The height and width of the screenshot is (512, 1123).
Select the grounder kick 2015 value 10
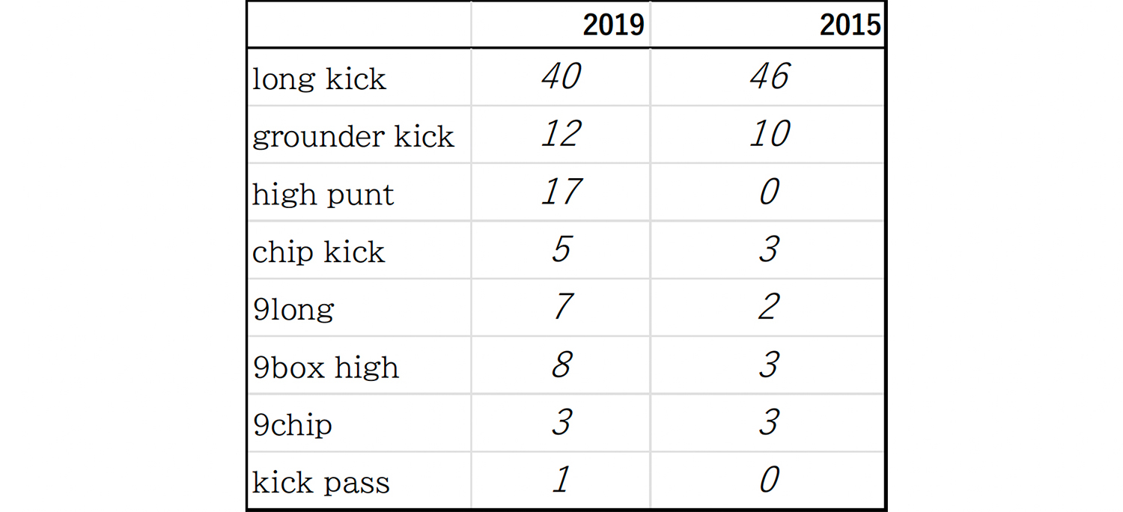(x=770, y=135)
